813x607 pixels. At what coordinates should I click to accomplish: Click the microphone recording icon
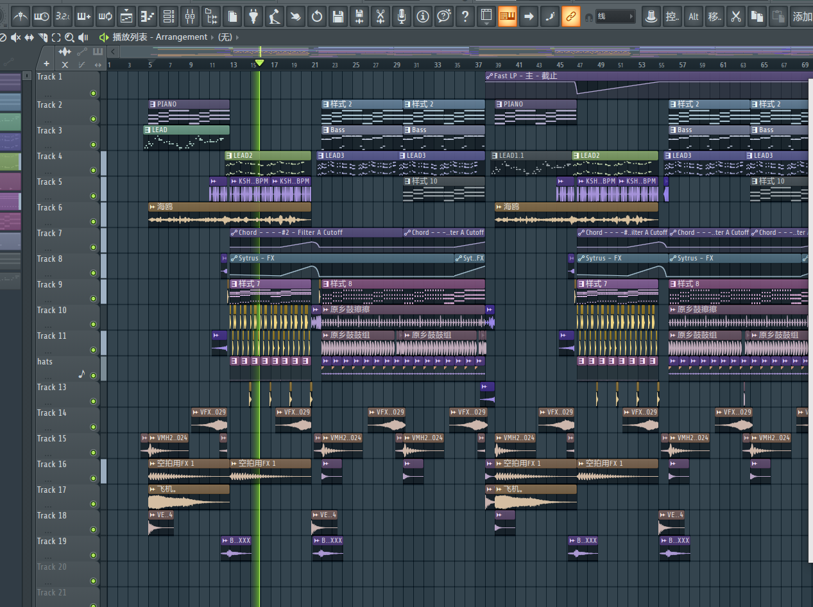click(402, 17)
